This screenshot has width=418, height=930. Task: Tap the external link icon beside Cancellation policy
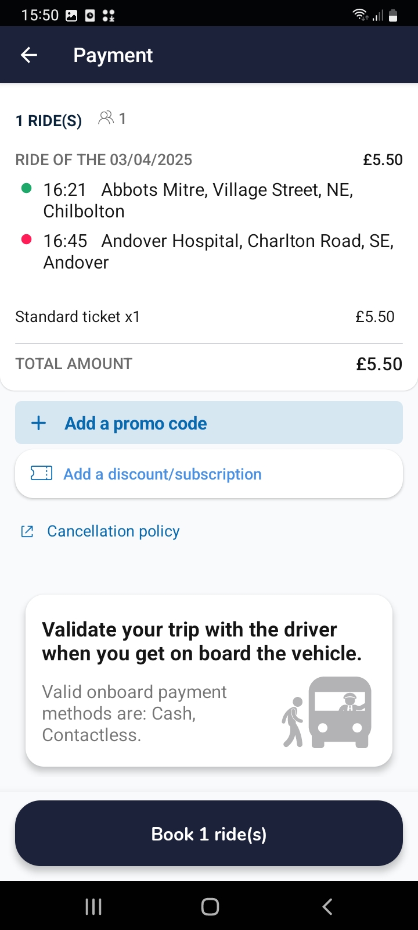coord(27,531)
